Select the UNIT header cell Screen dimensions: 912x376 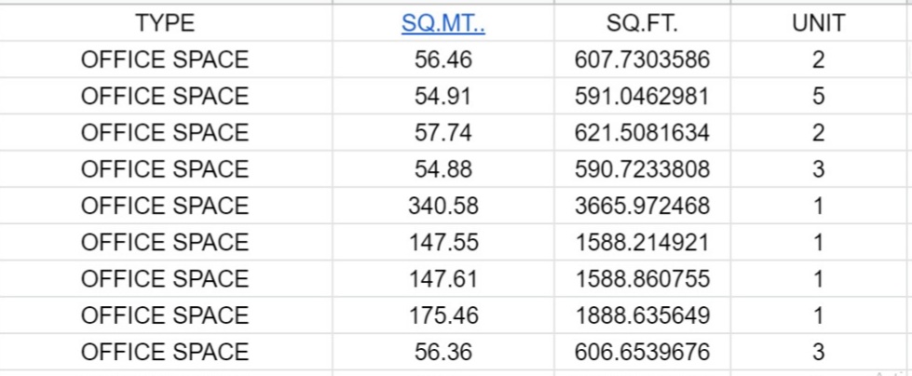coord(818,23)
